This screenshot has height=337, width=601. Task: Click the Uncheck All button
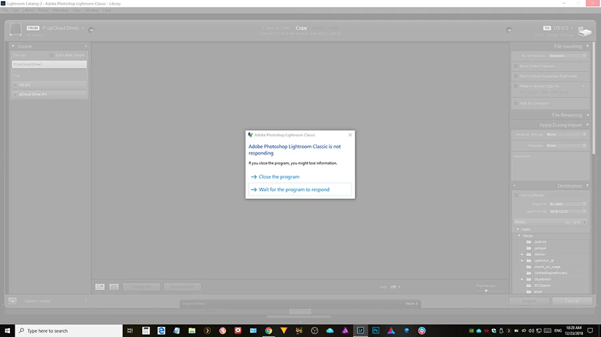183,286
